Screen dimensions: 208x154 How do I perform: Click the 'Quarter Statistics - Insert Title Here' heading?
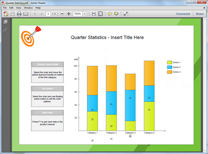click(107, 37)
